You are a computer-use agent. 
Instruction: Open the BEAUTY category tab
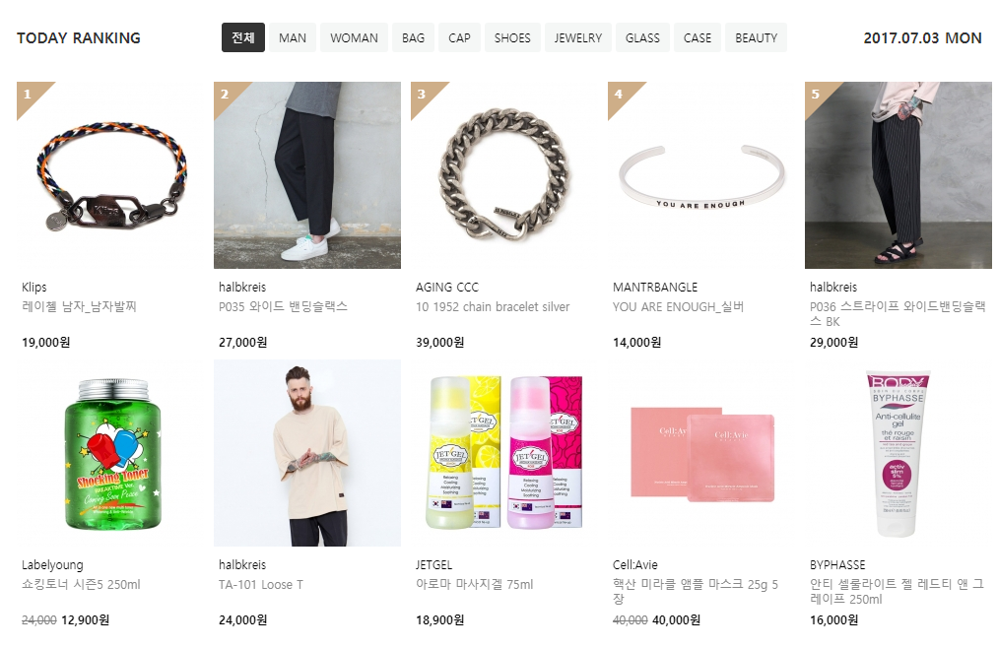757,38
